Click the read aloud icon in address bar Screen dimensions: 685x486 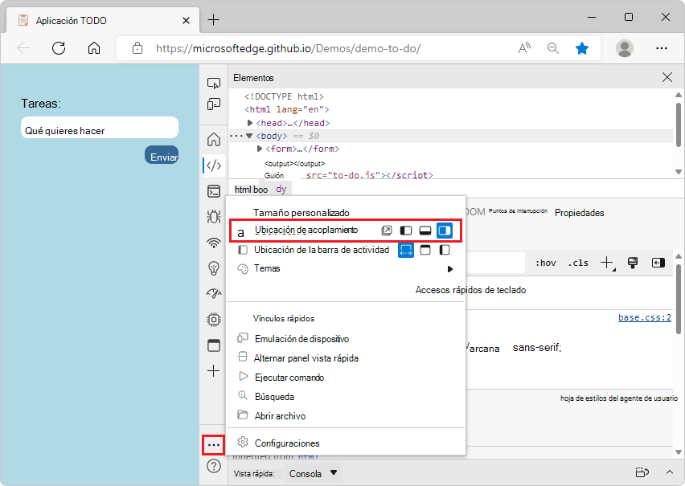(x=524, y=48)
